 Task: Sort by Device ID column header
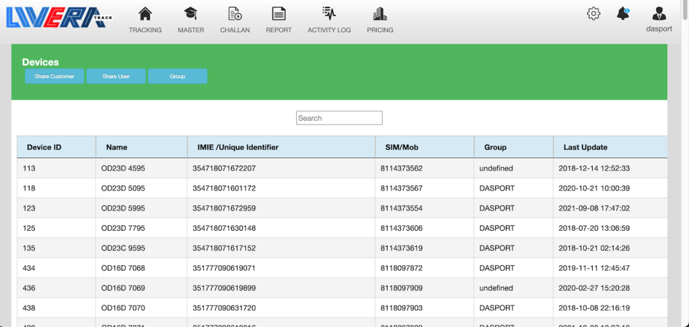[x=44, y=147]
